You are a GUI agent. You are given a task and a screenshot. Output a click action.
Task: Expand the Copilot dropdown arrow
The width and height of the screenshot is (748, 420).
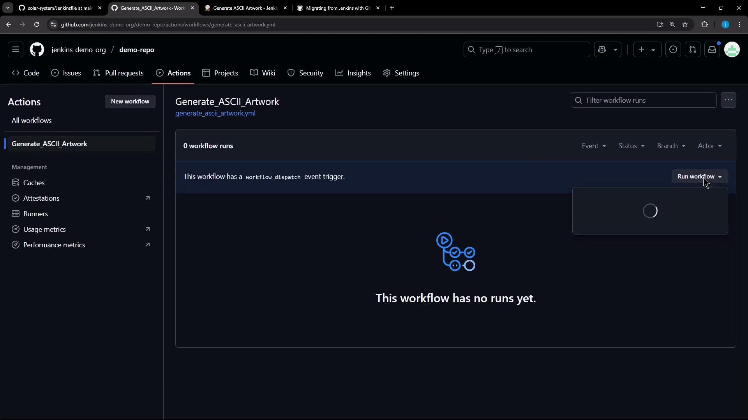[x=616, y=50]
